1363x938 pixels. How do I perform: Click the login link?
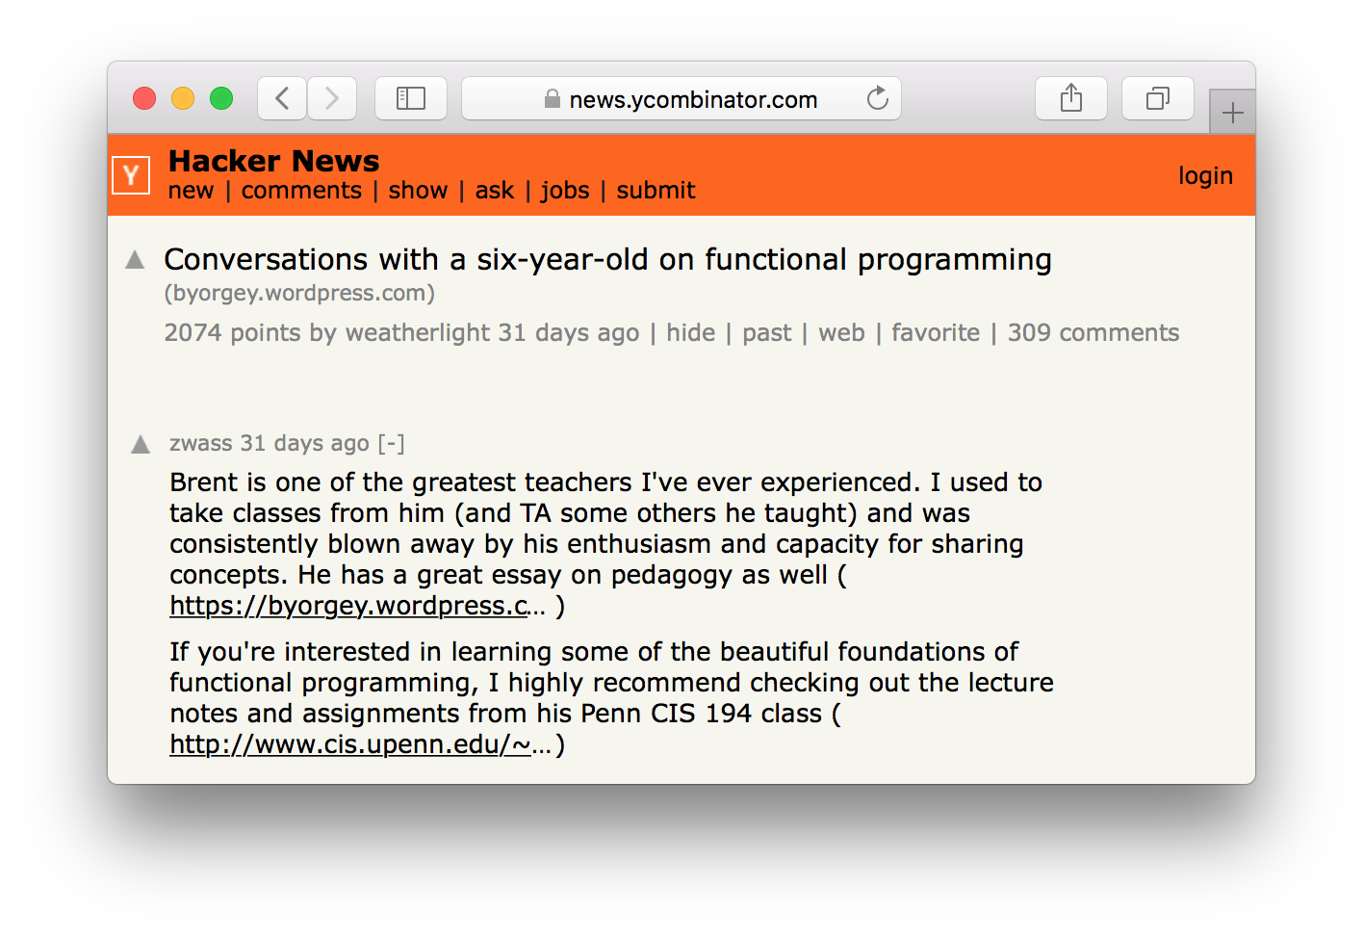tap(1205, 175)
